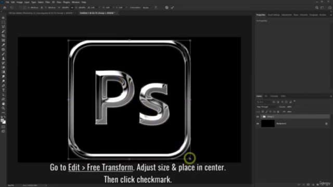
Task: Select the Zoom tool
Action: (x=4, y=109)
